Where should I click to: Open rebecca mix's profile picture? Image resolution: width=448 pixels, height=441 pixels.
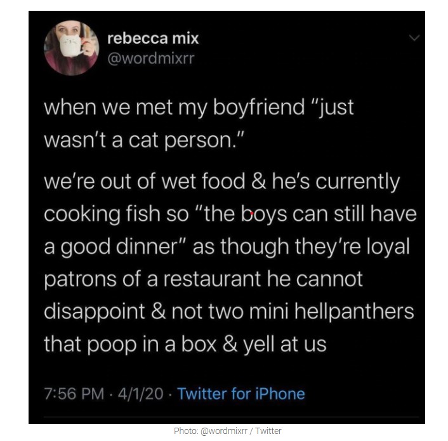coord(72,48)
